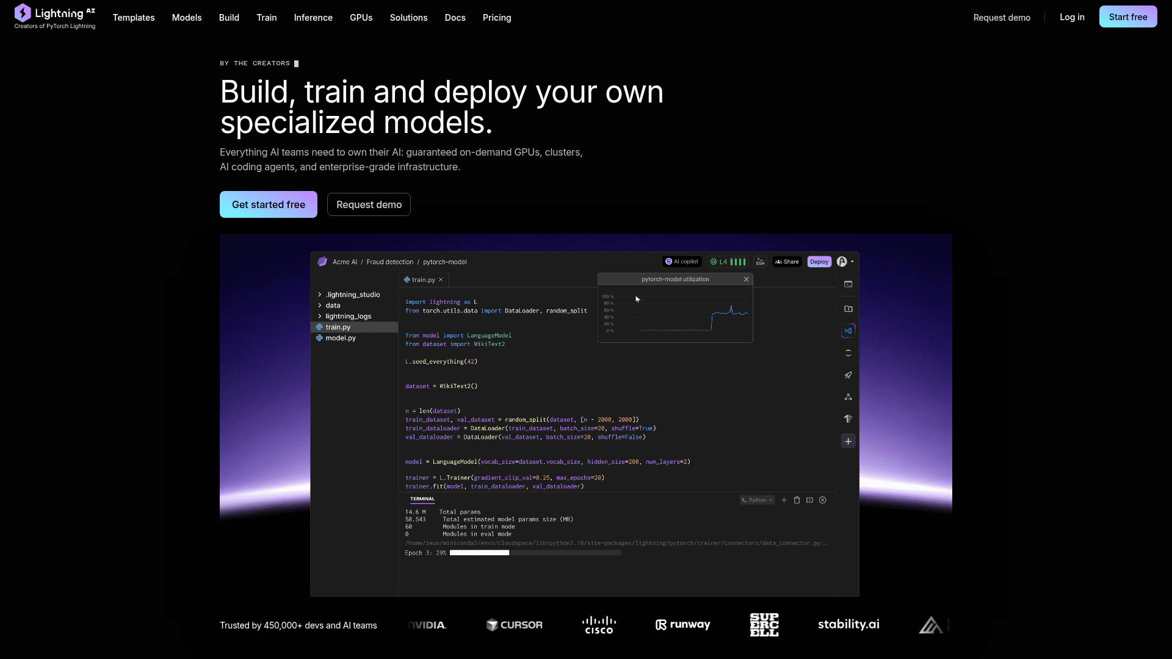1172x659 pixels.
Task: Open the Inference menu
Action: [313, 18]
